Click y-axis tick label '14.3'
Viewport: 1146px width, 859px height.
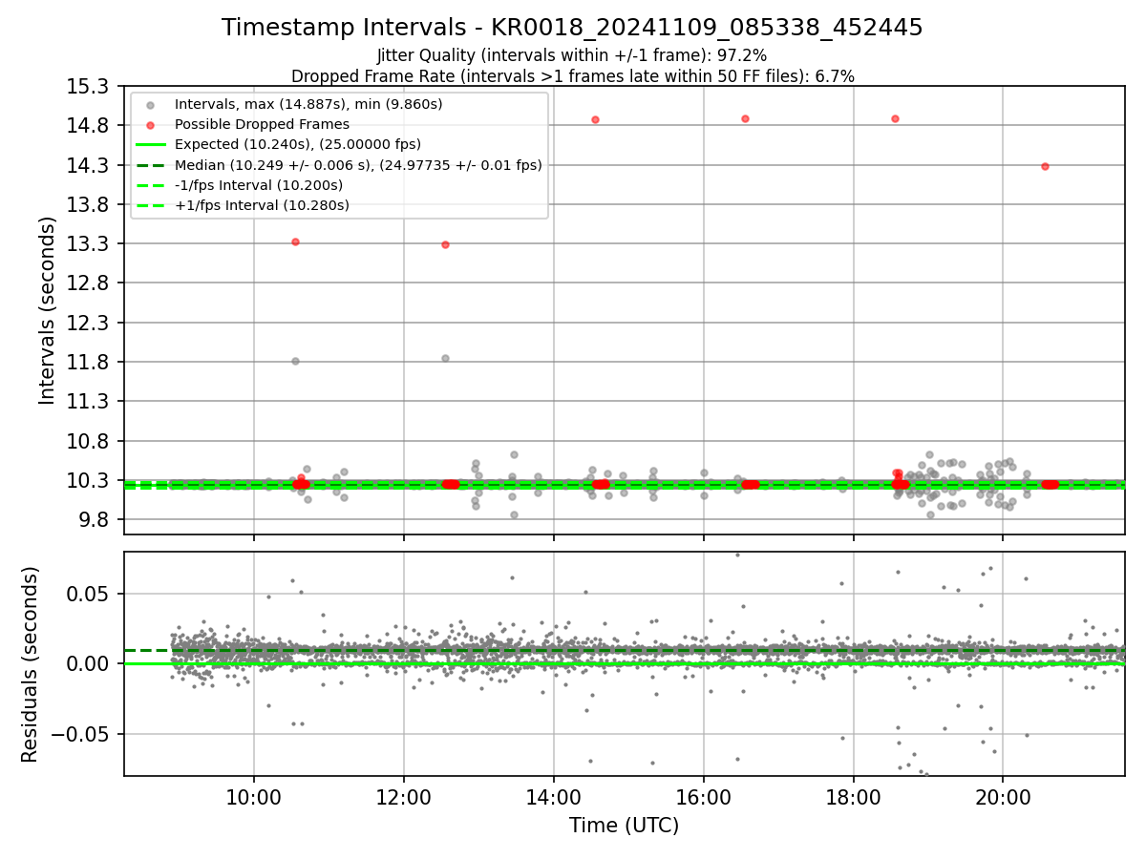click(90, 166)
